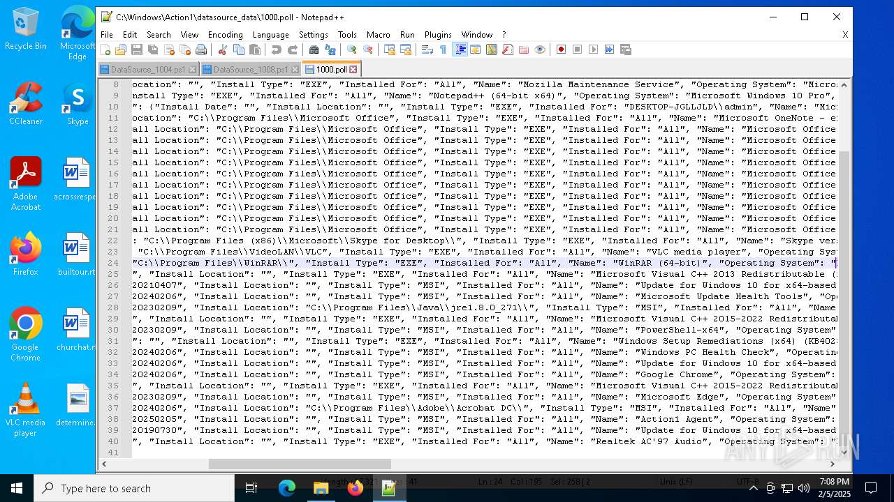This screenshot has height=502, width=894.
Task: Open the File menu
Action: click(107, 34)
